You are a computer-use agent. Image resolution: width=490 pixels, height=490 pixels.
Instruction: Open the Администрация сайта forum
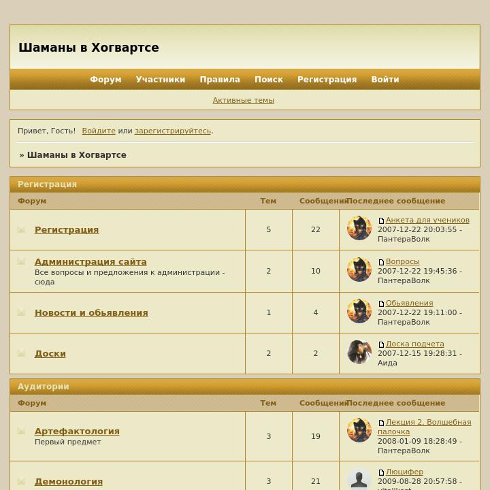pos(91,261)
